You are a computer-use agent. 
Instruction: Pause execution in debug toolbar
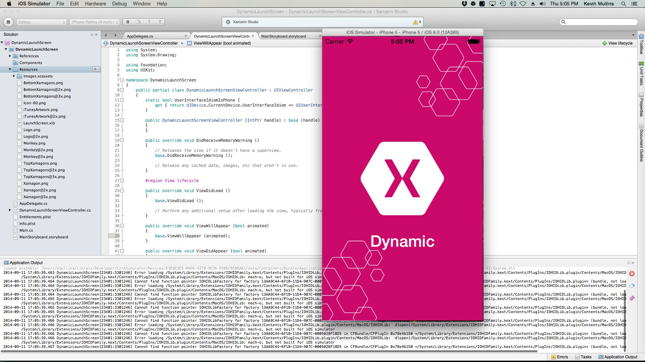[128, 22]
